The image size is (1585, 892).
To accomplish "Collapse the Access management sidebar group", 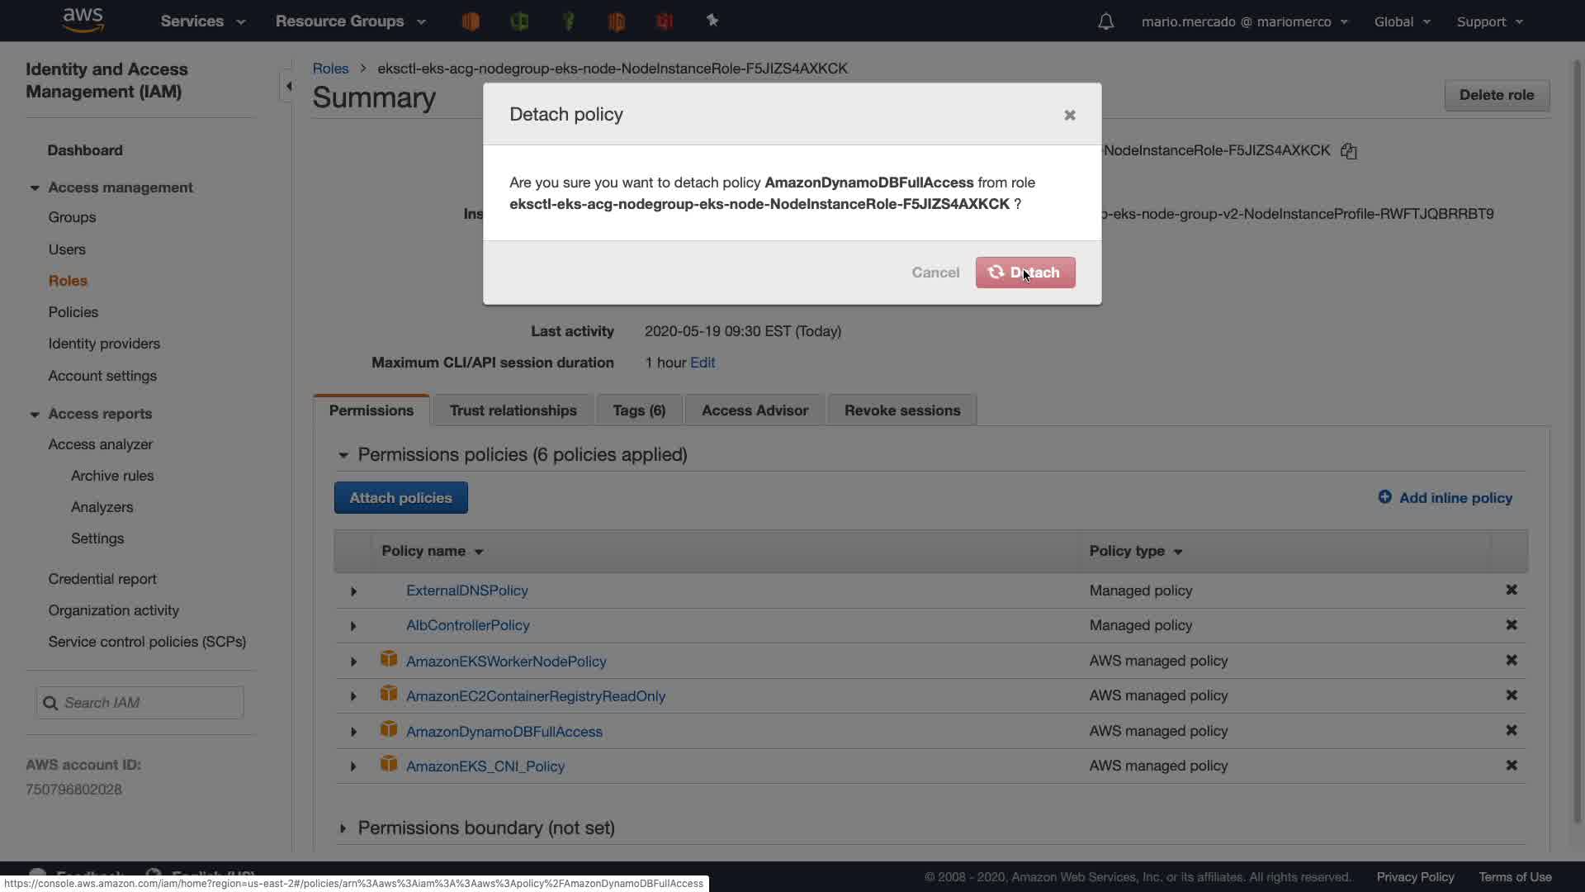I will point(35,188).
